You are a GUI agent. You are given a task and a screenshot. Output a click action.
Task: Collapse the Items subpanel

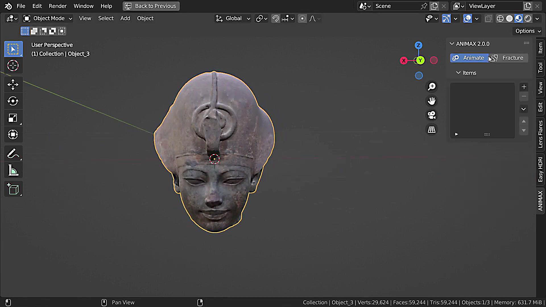(458, 73)
